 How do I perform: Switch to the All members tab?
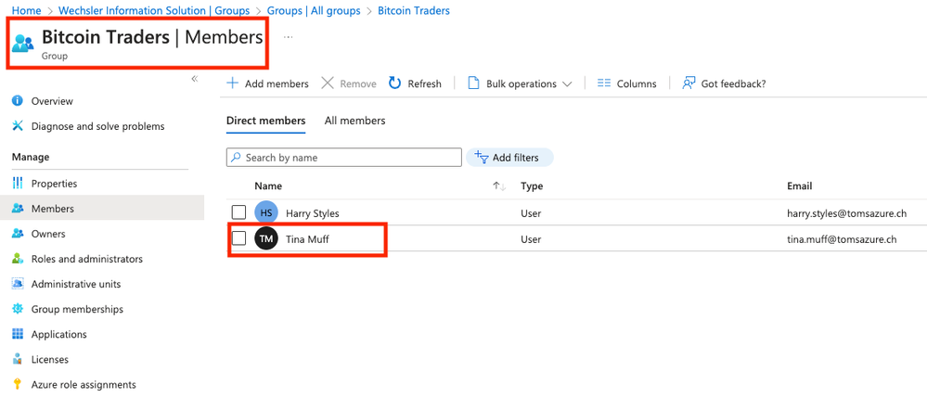tap(354, 121)
